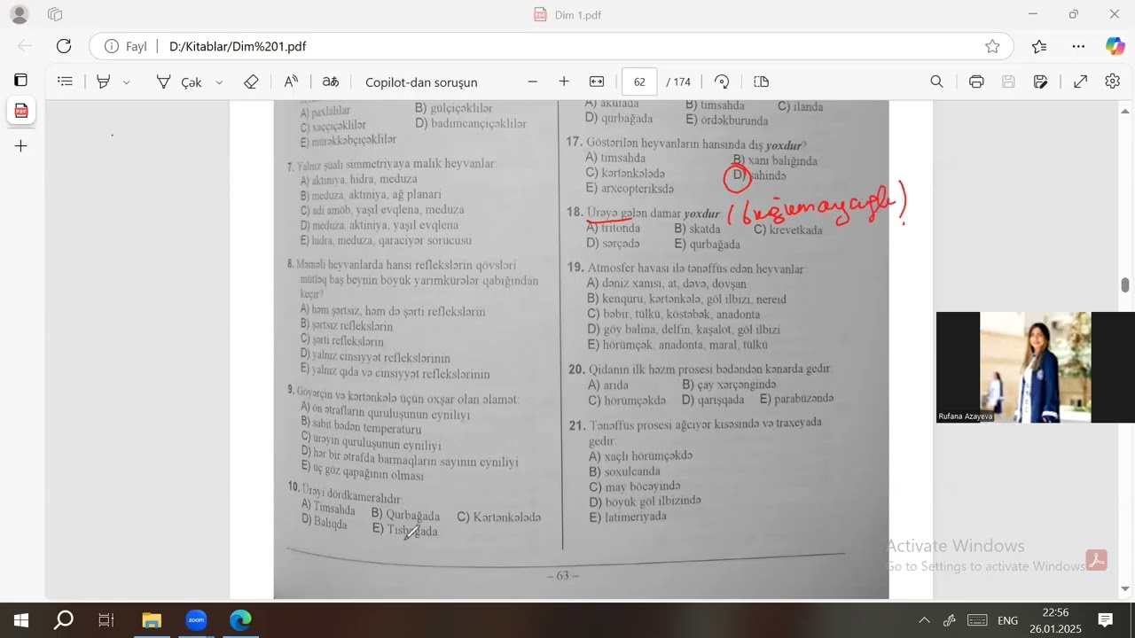Click answer text "C) krevetkada"
This screenshot has height=638, width=1135.
(x=788, y=230)
